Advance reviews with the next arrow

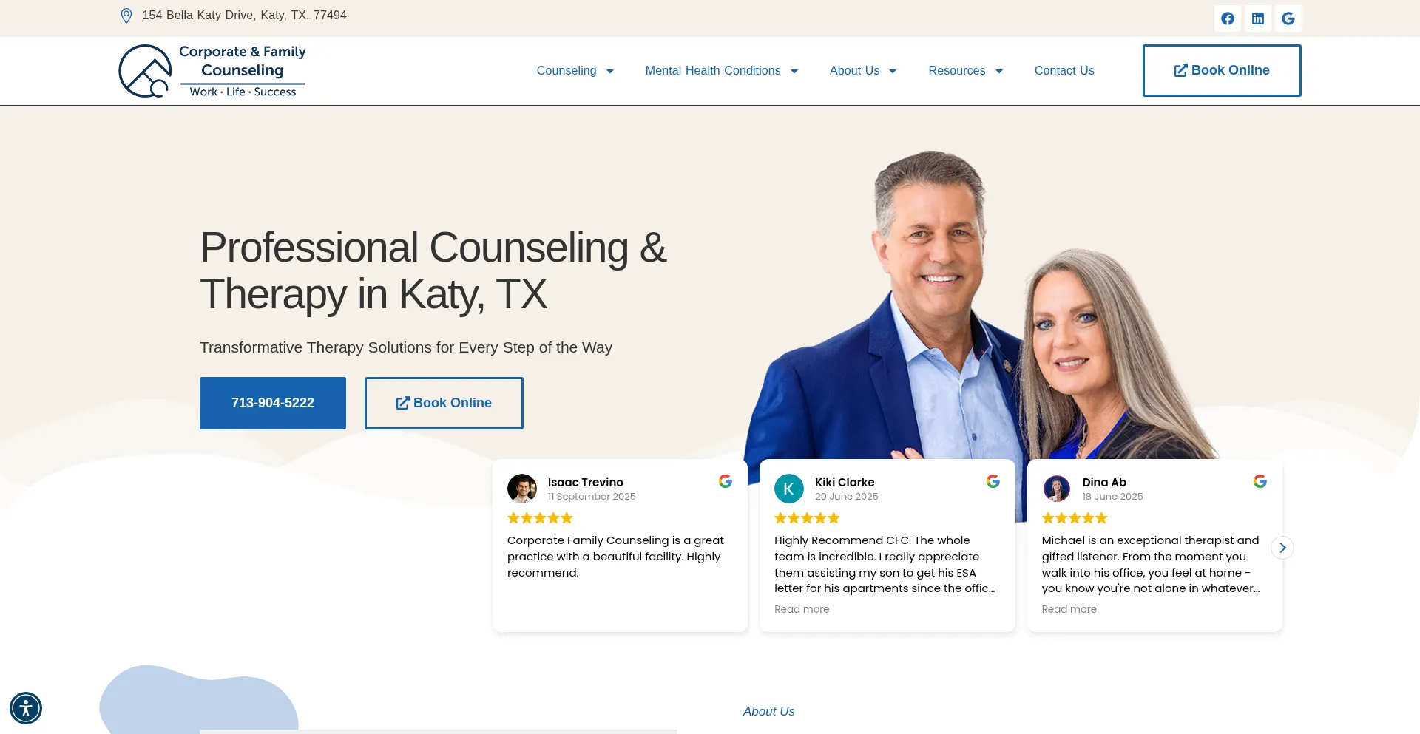coord(1282,548)
